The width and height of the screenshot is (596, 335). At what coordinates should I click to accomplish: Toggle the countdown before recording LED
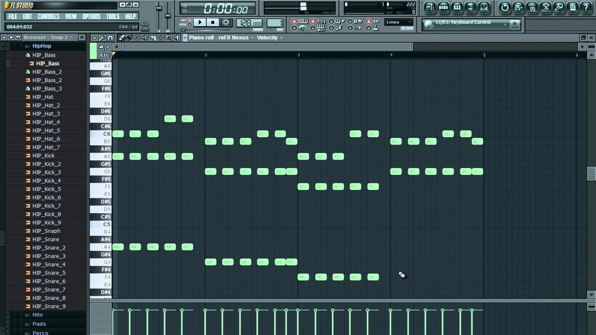click(313, 21)
